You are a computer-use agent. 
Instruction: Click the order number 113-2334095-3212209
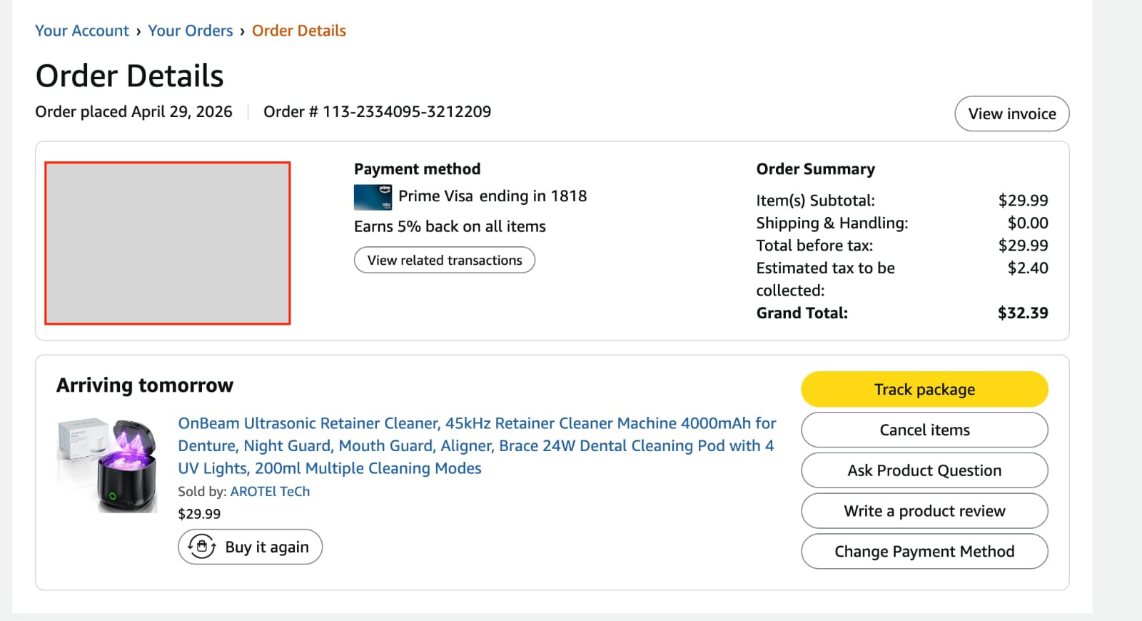pyautogui.click(x=407, y=111)
